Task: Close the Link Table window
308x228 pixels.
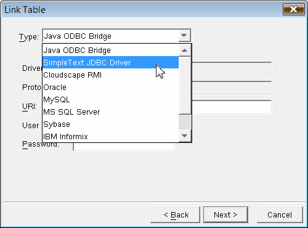Action: 294,9
